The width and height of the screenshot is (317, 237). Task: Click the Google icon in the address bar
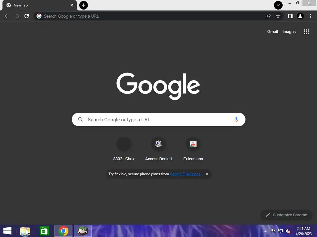click(x=39, y=16)
